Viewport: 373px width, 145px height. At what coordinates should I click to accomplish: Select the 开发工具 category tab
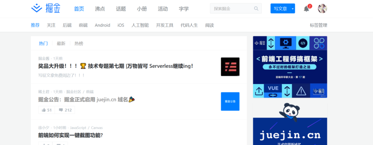point(165,25)
